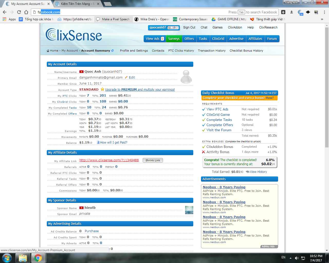Open the Forum tab
The image size is (329, 263).
272,39
